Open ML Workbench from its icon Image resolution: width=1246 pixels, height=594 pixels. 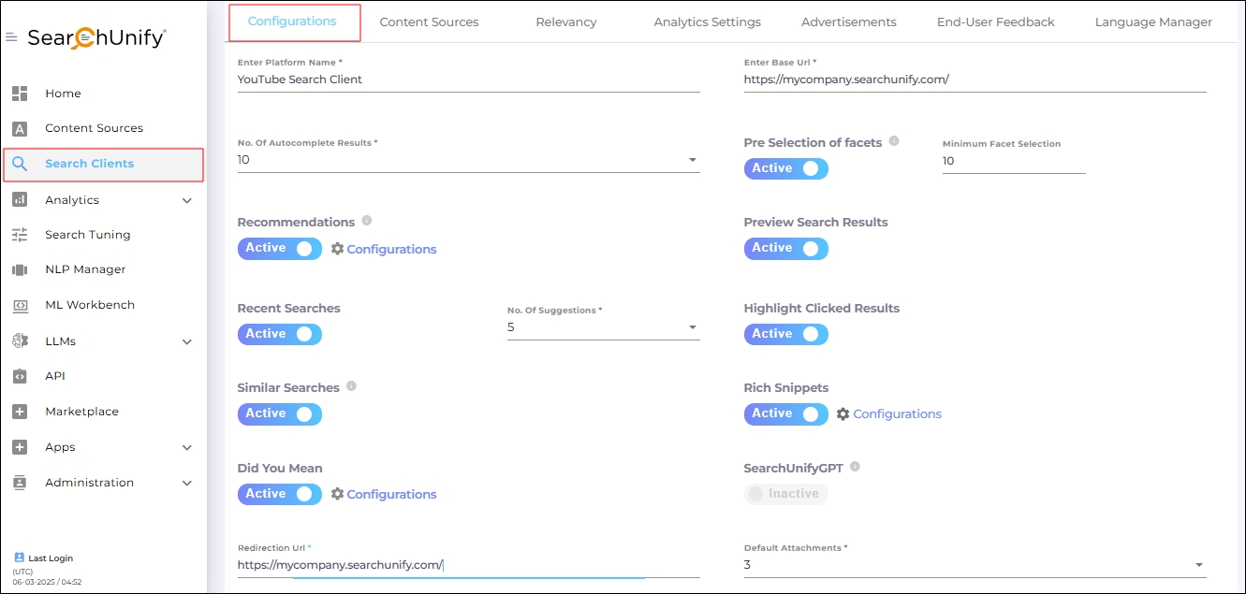(x=20, y=305)
